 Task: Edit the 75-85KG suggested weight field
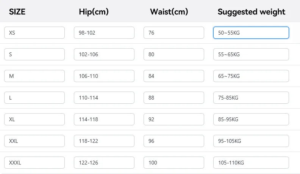(x=251, y=98)
